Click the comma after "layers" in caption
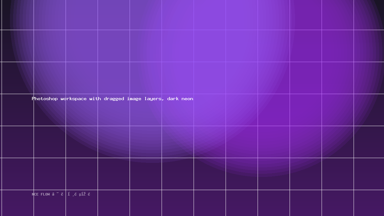 (163, 100)
